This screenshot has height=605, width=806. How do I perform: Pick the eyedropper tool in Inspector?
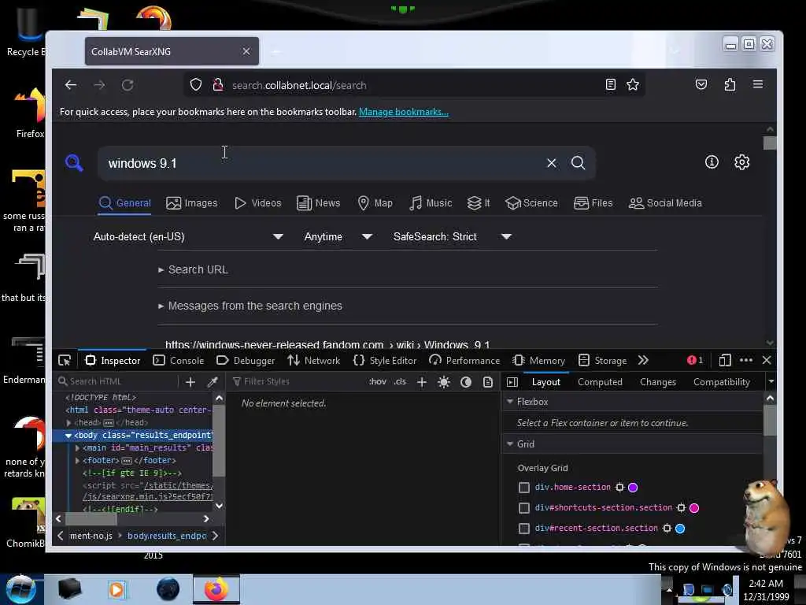tap(213, 382)
